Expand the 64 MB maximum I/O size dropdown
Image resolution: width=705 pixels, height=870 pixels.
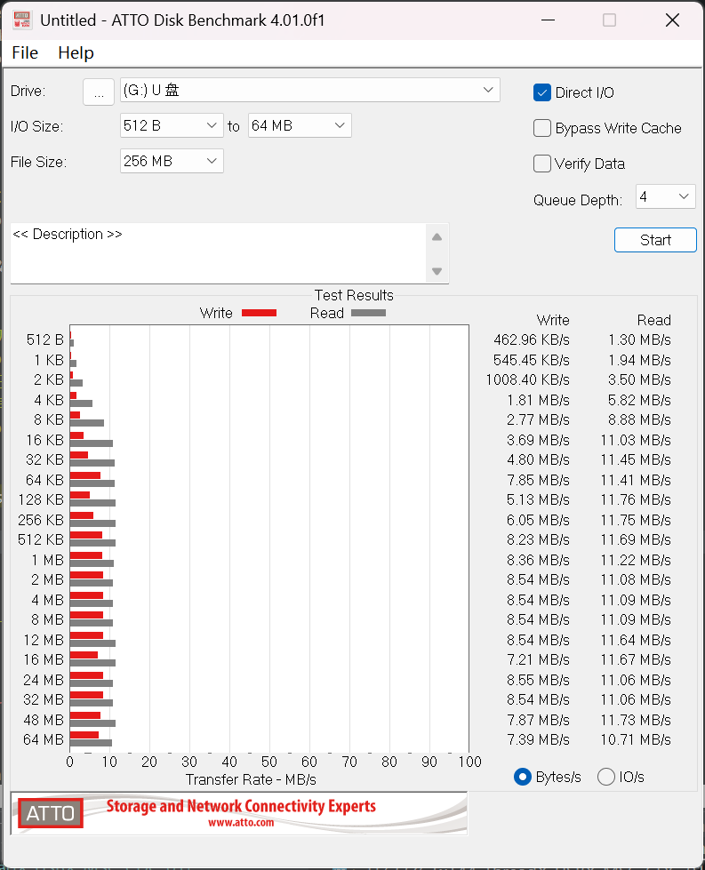click(x=300, y=125)
